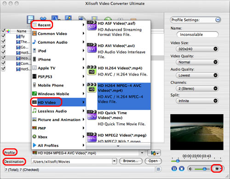Mute using the speaker icon
Viewport: 230px width, 179px height.
[190, 169]
